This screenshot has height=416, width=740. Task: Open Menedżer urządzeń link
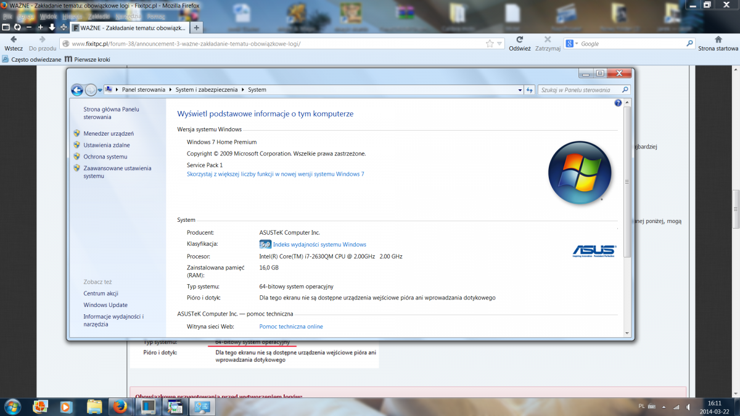click(109, 134)
